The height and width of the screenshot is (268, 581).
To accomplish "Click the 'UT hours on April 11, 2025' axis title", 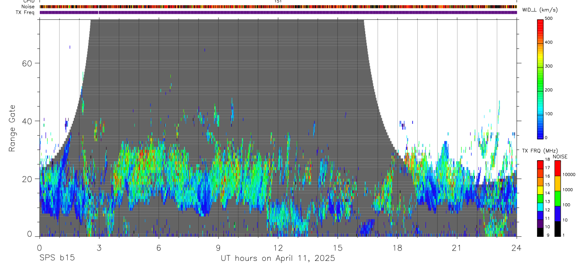I will click(x=278, y=259).
